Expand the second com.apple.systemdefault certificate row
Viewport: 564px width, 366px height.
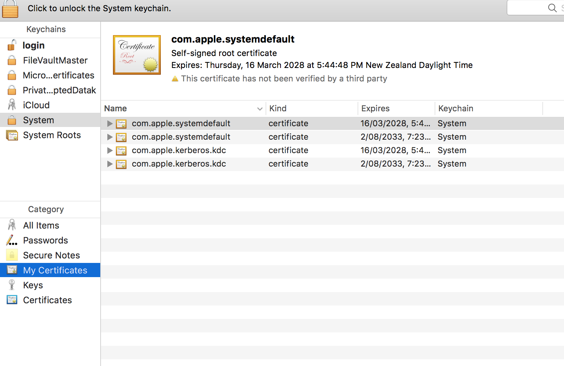pos(110,137)
